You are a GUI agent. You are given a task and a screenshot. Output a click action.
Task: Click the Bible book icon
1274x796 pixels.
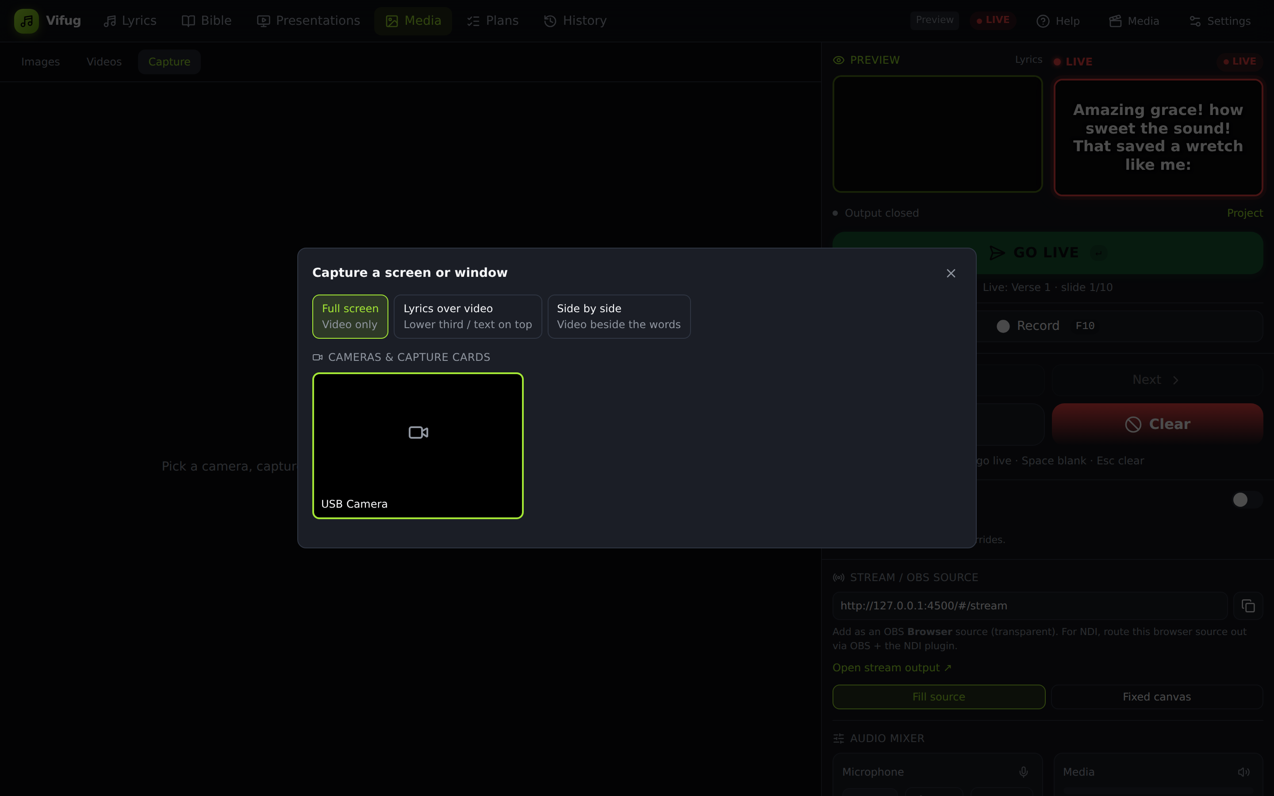(188, 20)
